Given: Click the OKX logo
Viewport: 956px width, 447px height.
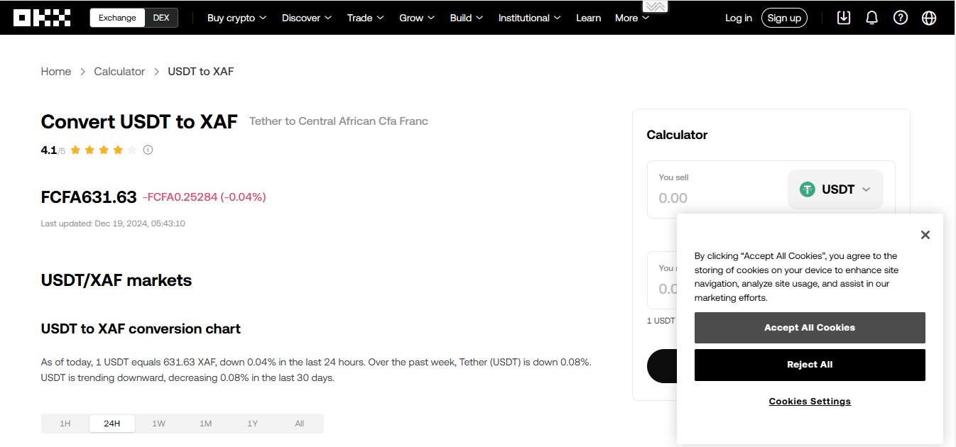Looking at the screenshot, I should (42, 18).
